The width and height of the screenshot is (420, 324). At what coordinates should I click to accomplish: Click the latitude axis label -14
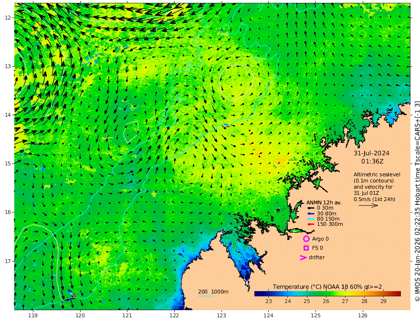click(8, 115)
